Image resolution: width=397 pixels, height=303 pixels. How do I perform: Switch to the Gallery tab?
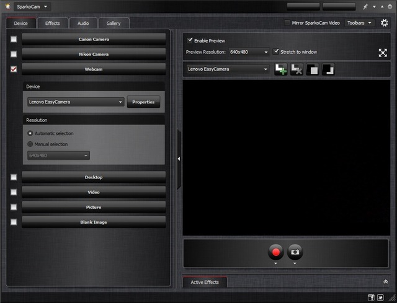pyautogui.click(x=114, y=24)
